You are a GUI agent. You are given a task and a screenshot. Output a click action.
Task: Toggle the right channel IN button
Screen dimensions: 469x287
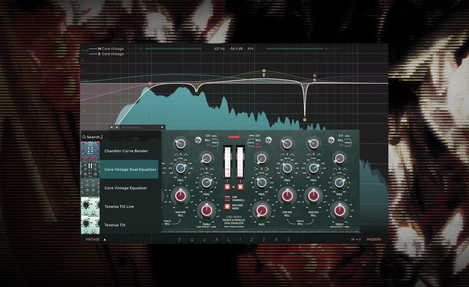240,187
